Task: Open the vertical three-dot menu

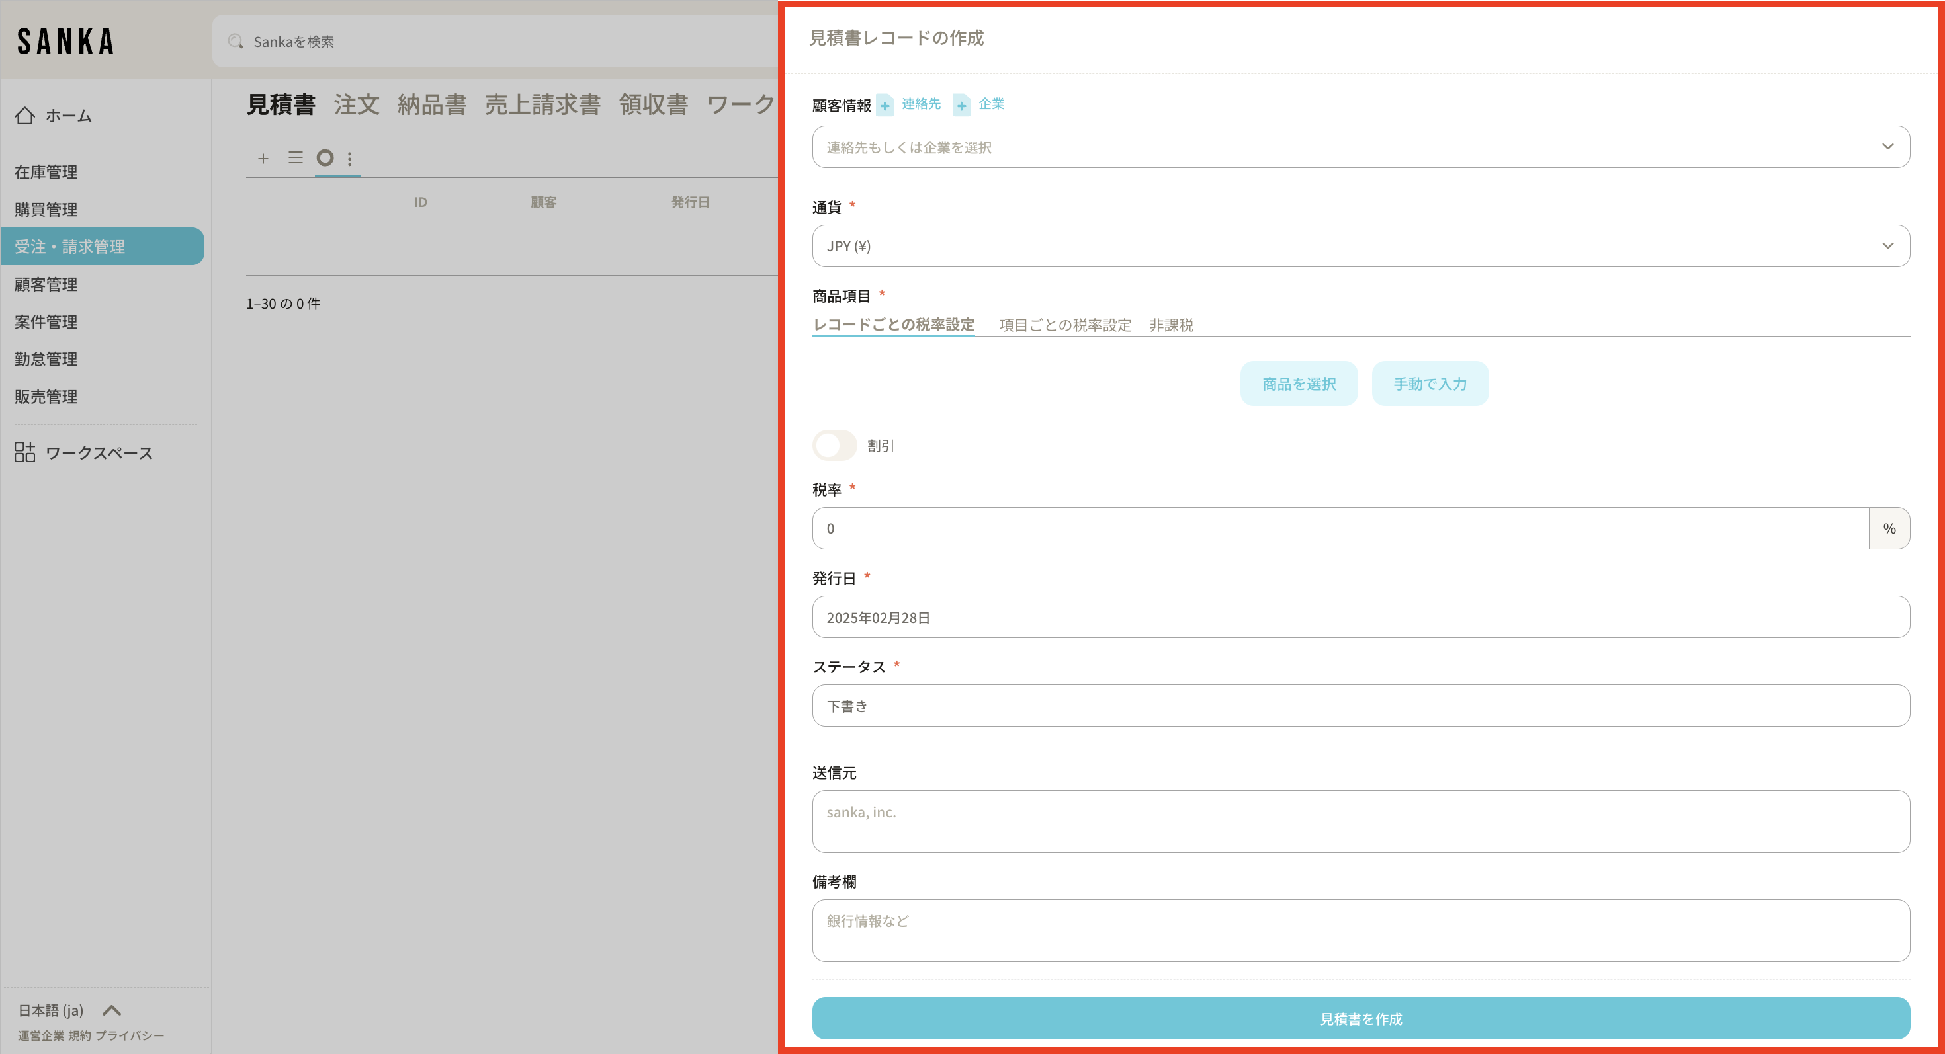Action: 349,159
